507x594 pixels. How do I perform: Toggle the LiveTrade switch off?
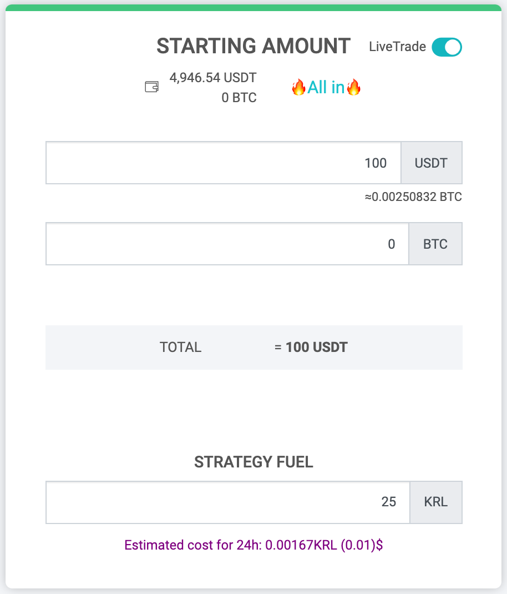coord(447,47)
